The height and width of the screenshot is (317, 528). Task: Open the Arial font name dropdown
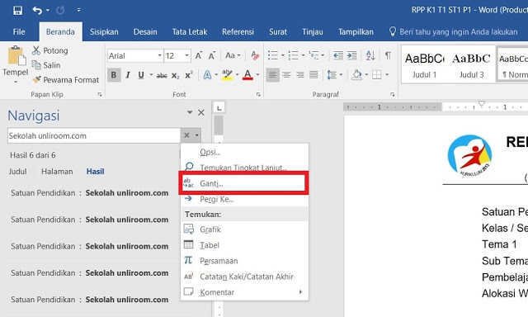tap(159, 55)
